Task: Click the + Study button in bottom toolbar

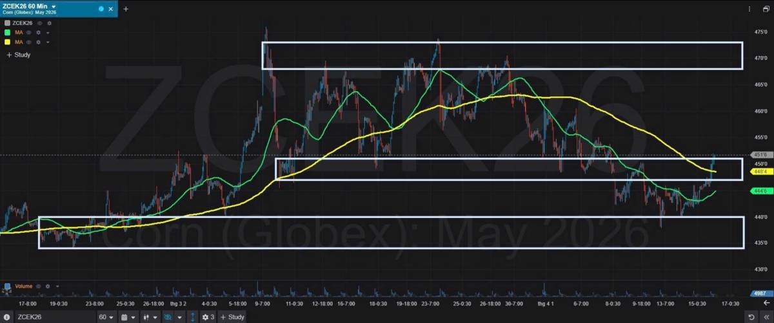Action: point(233,317)
